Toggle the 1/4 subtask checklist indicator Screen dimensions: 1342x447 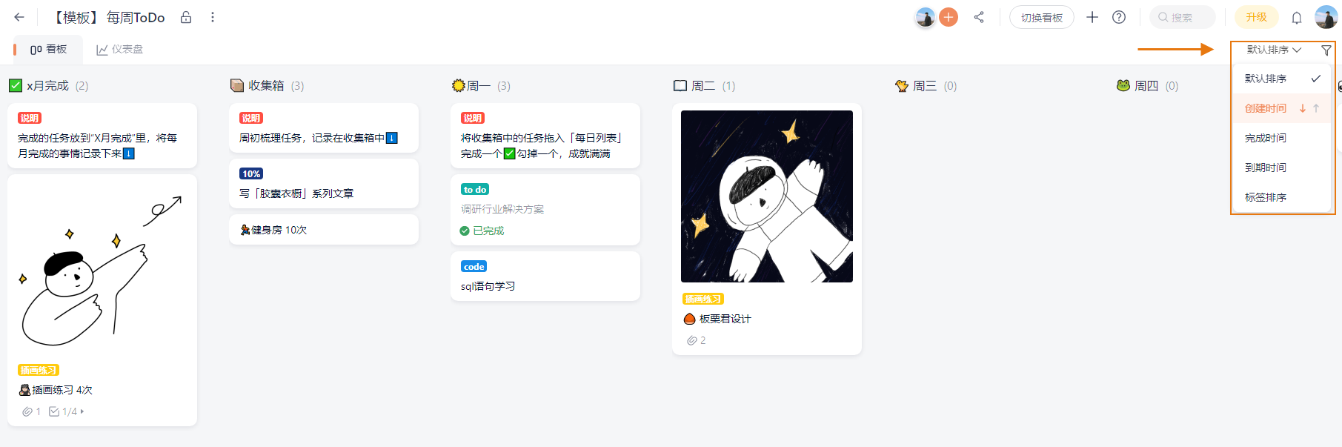[63, 411]
